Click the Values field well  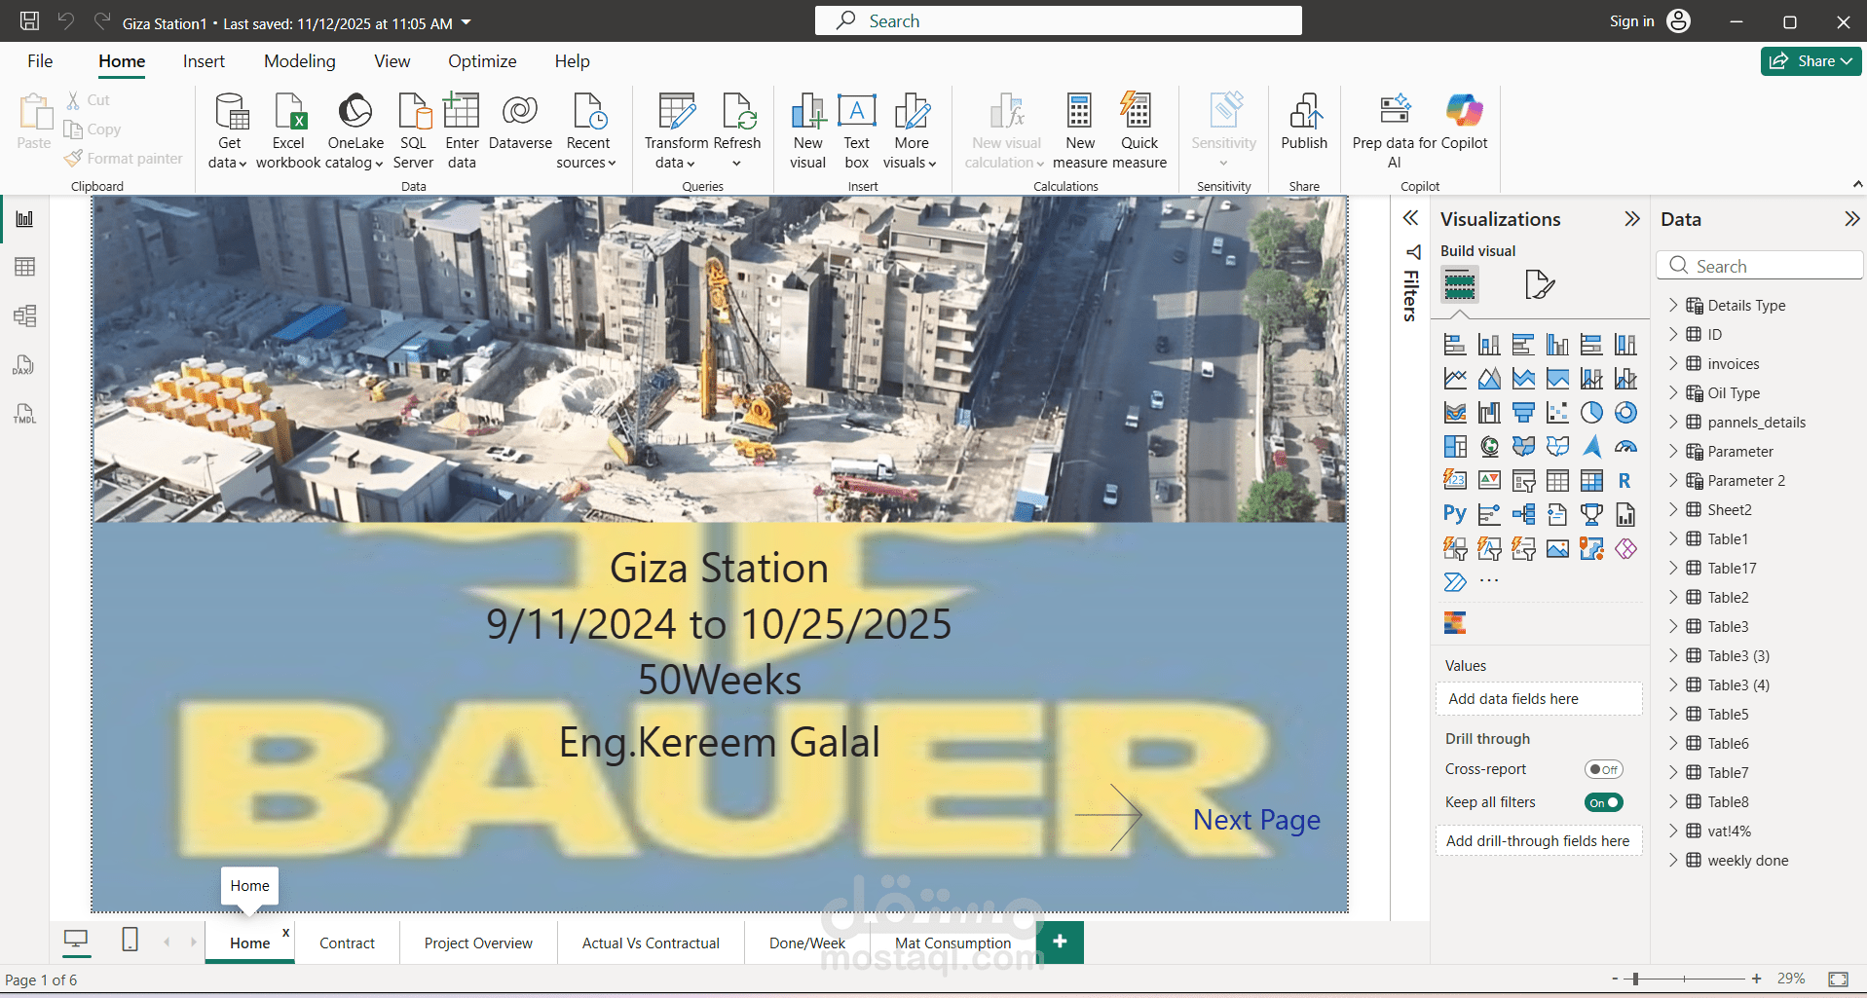(1539, 699)
